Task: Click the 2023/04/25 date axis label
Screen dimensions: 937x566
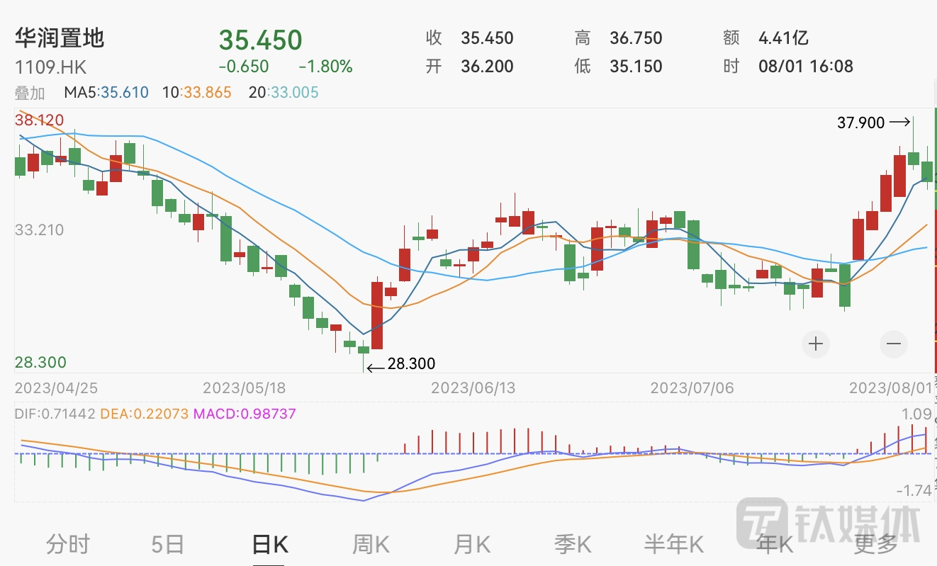Action: click(57, 388)
